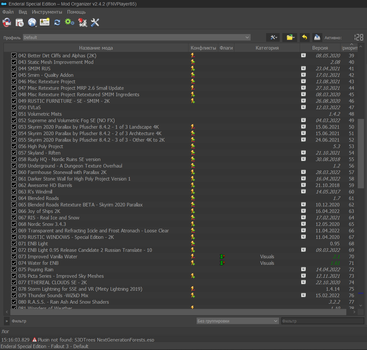Screen dimensions: 367x350
Task: Click conflict icon for 049 RUSTIC FURNITURE row
Action: click(x=193, y=101)
